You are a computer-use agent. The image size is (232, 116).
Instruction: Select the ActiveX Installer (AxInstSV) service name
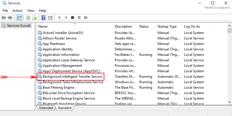click(x=63, y=33)
